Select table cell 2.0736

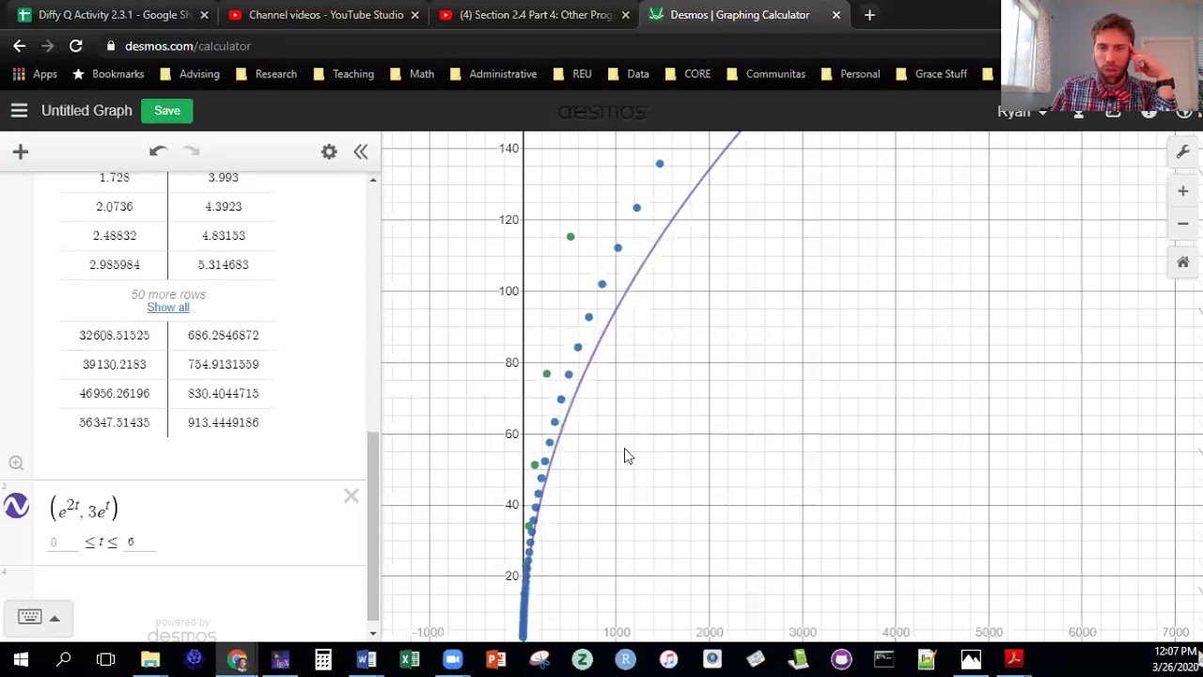tap(114, 206)
